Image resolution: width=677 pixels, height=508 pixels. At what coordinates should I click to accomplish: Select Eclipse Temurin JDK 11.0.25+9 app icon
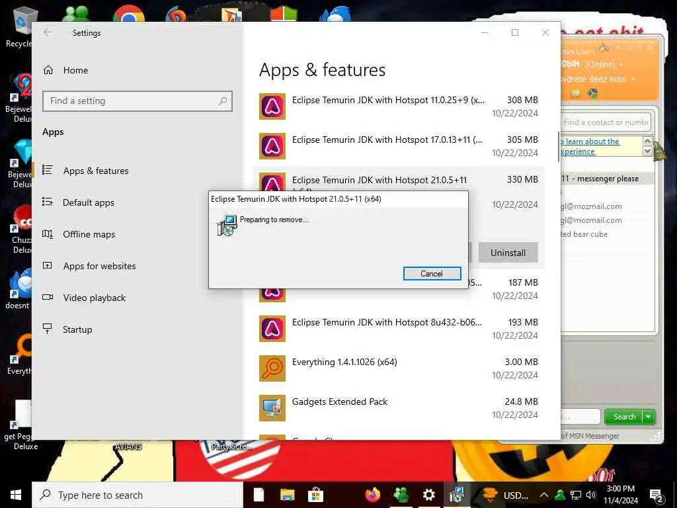pyautogui.click(x=272, y=106)
